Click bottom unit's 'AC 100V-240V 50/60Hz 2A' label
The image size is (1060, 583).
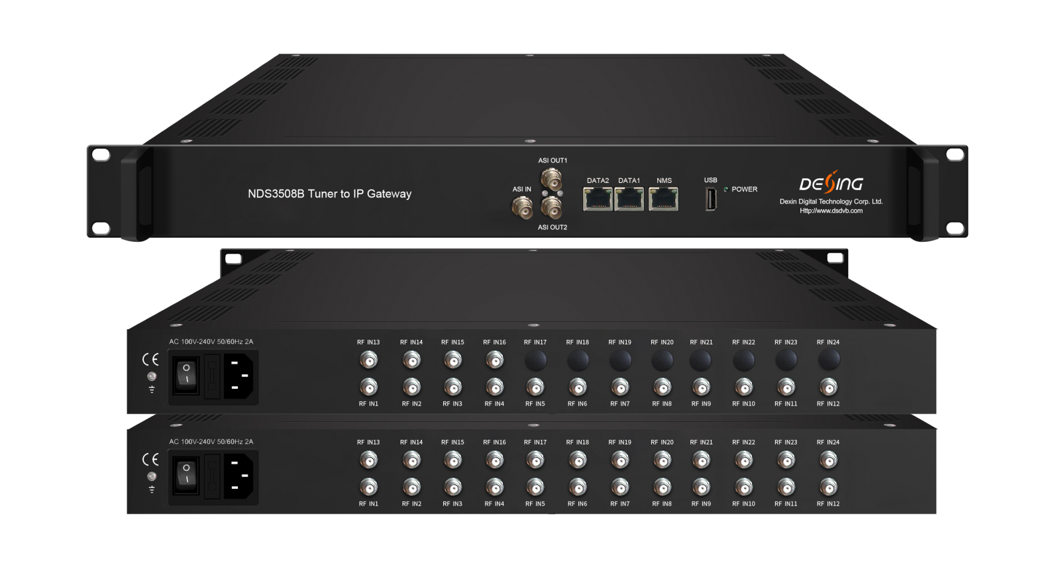pyautogui.click(x=211, y=442)
